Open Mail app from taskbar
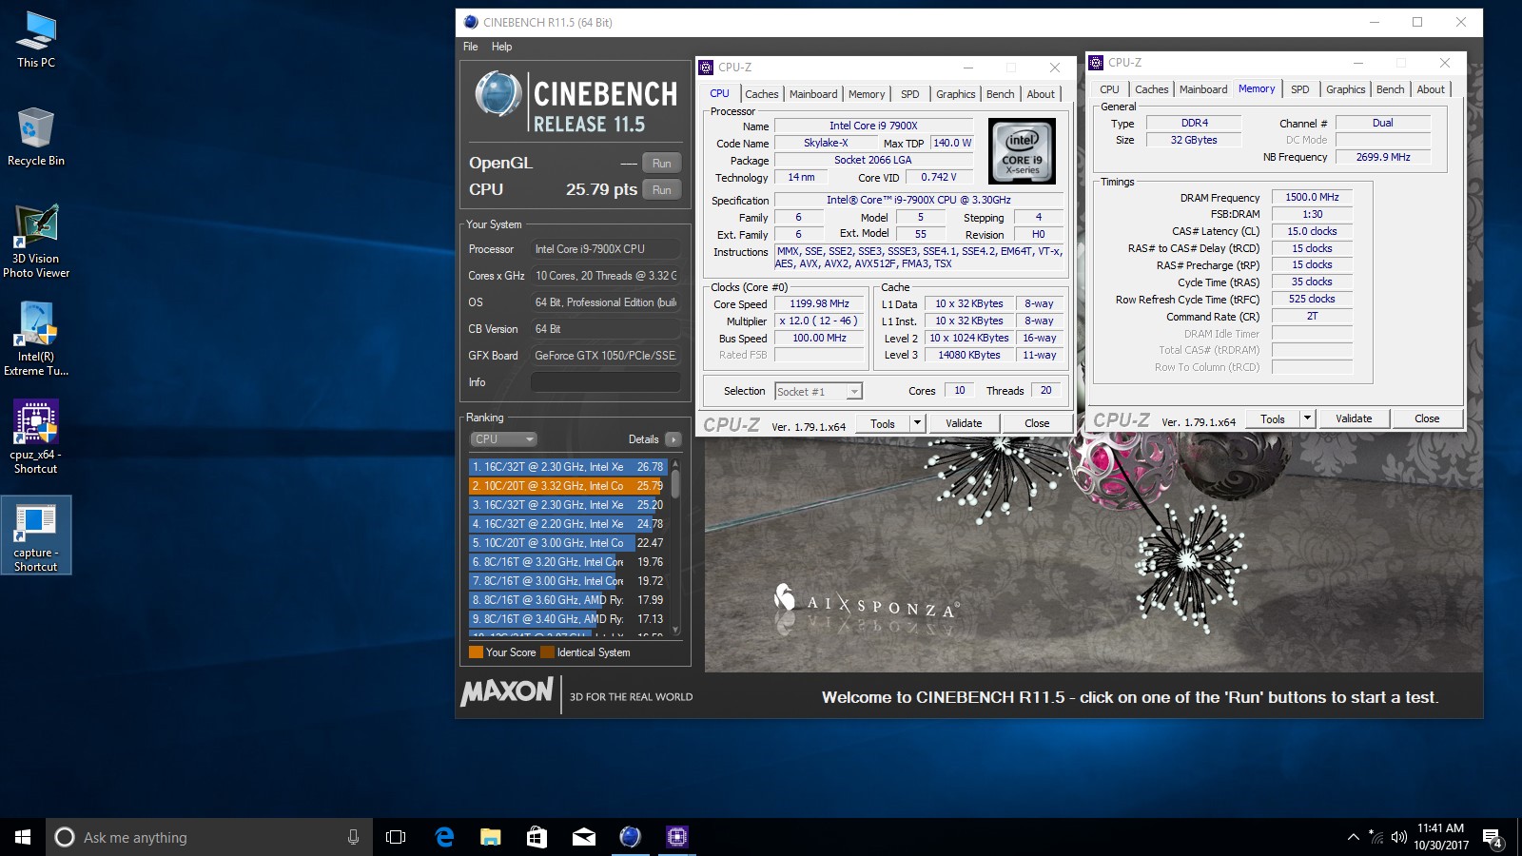This screenshot has width=1522, height=856. click(x=583, y=837)
